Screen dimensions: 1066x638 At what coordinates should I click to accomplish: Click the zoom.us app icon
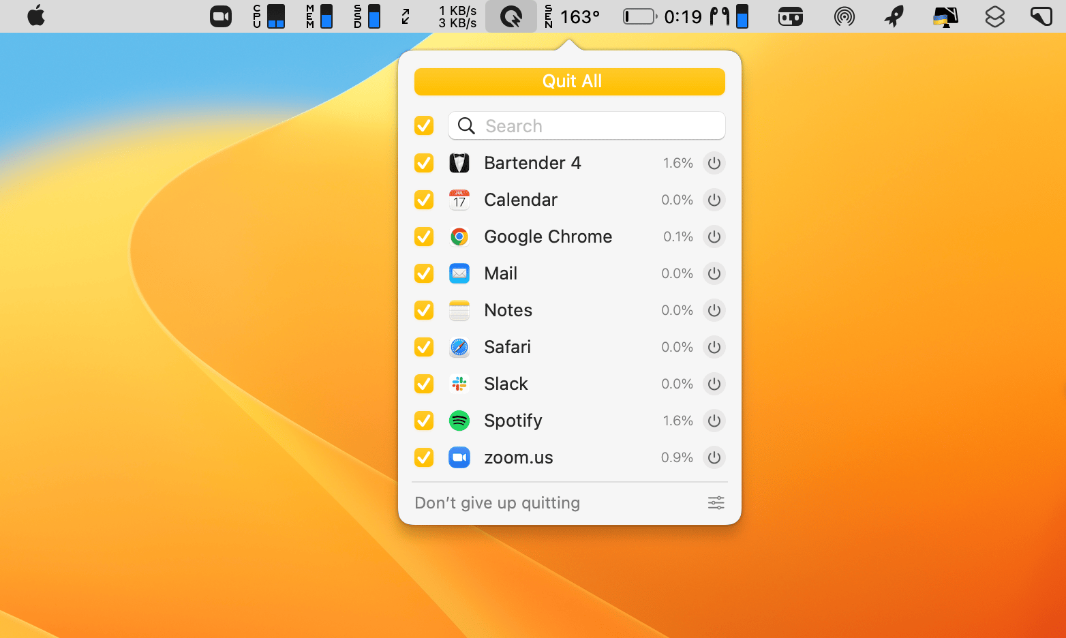459,457
